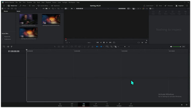Open the Workspace menu
The width and height of the screenshot is (191, 108).
72,2
